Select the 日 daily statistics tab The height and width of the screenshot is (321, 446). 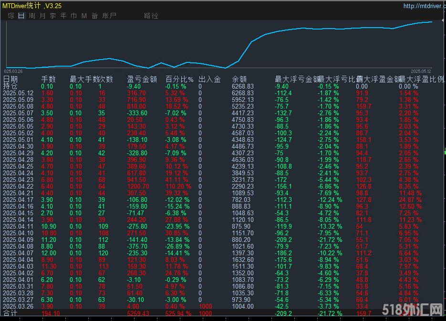tap(21, 16)
